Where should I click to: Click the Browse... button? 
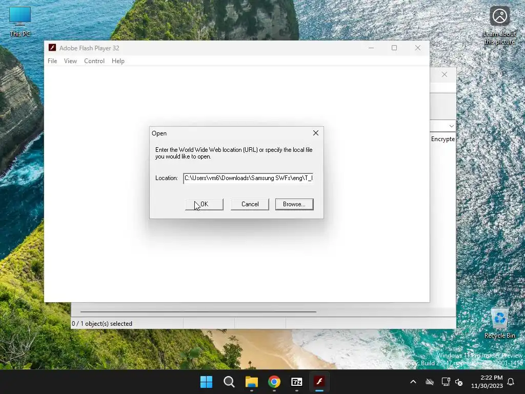point(294,204)
